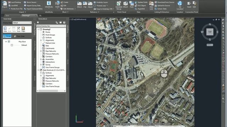Expand the Survey tree node

[41, 65]
